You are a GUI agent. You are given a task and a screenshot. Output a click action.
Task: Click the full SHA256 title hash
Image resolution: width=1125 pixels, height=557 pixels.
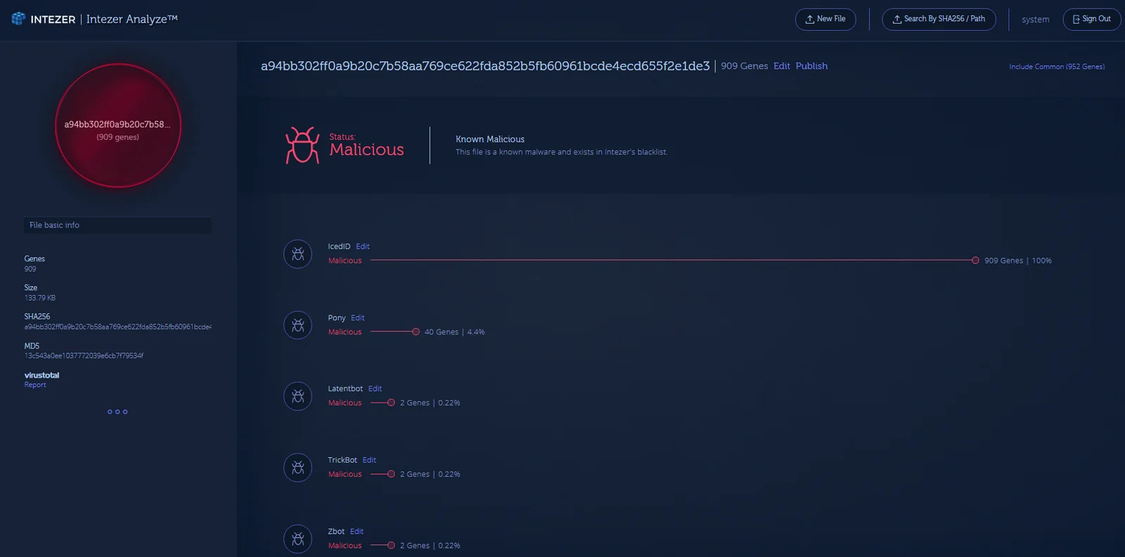point(485,66)
